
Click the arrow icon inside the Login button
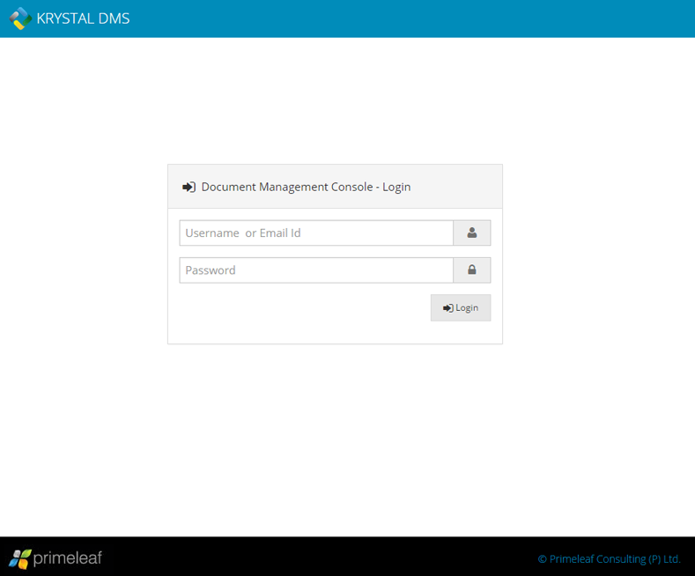tap(447, 308)
